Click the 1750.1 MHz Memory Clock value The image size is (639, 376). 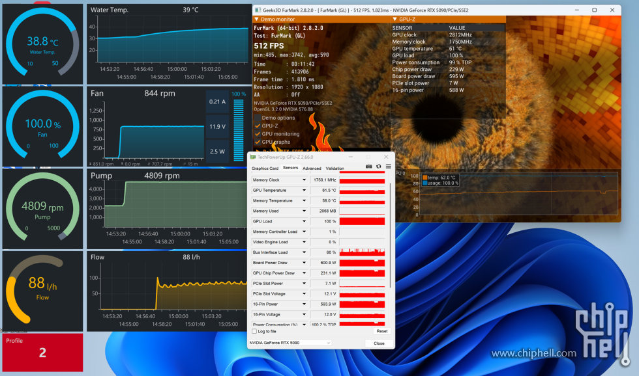click(325, 180)
